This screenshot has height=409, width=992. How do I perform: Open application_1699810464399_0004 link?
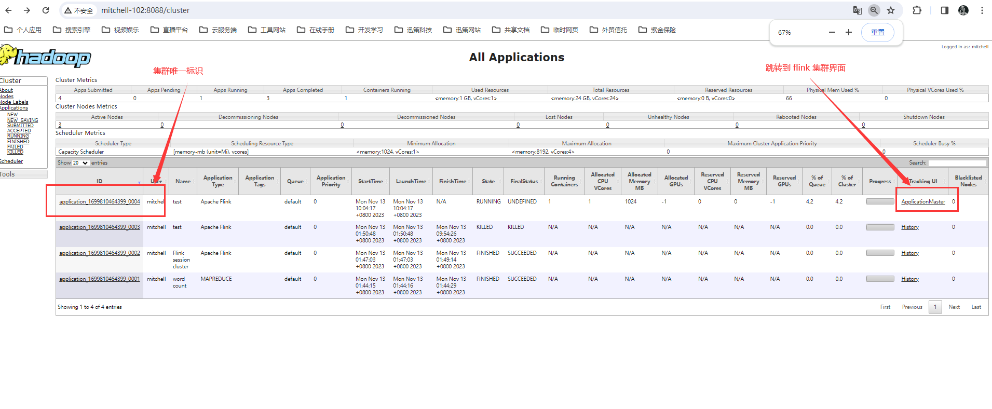[x=100, y=202]
